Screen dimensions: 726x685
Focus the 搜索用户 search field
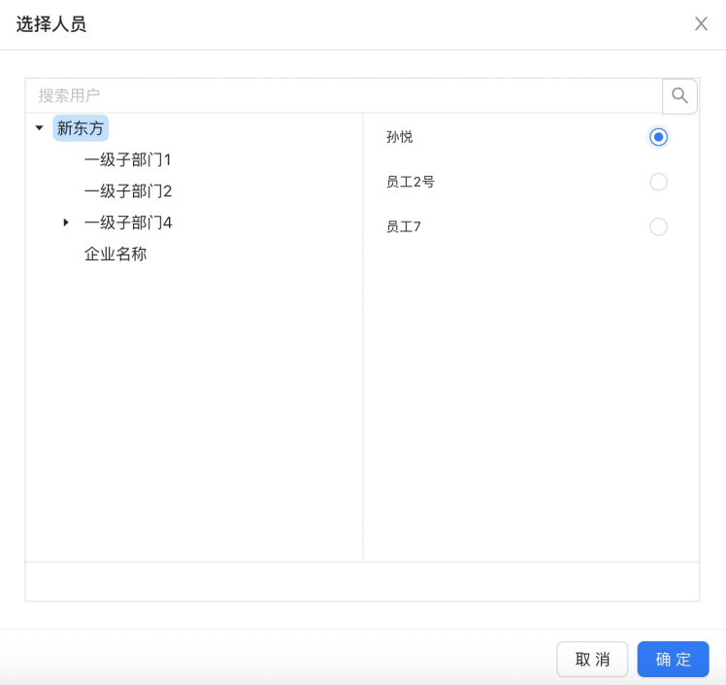(344, 96)
